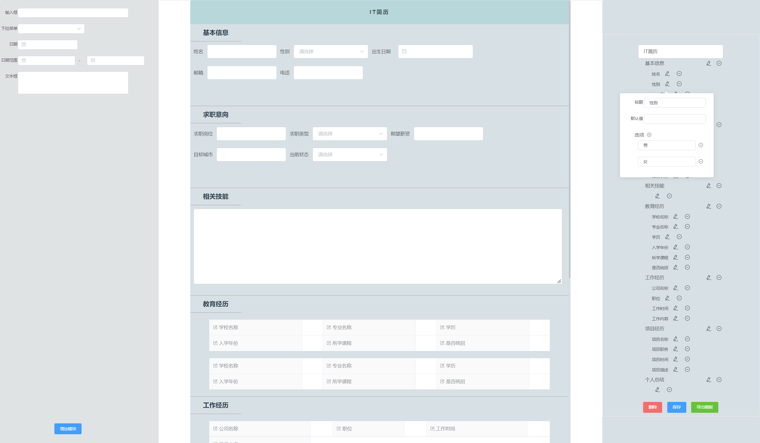Click the 文本框 textarea in left panel
The image size is (760, 443).
[73, 83]
